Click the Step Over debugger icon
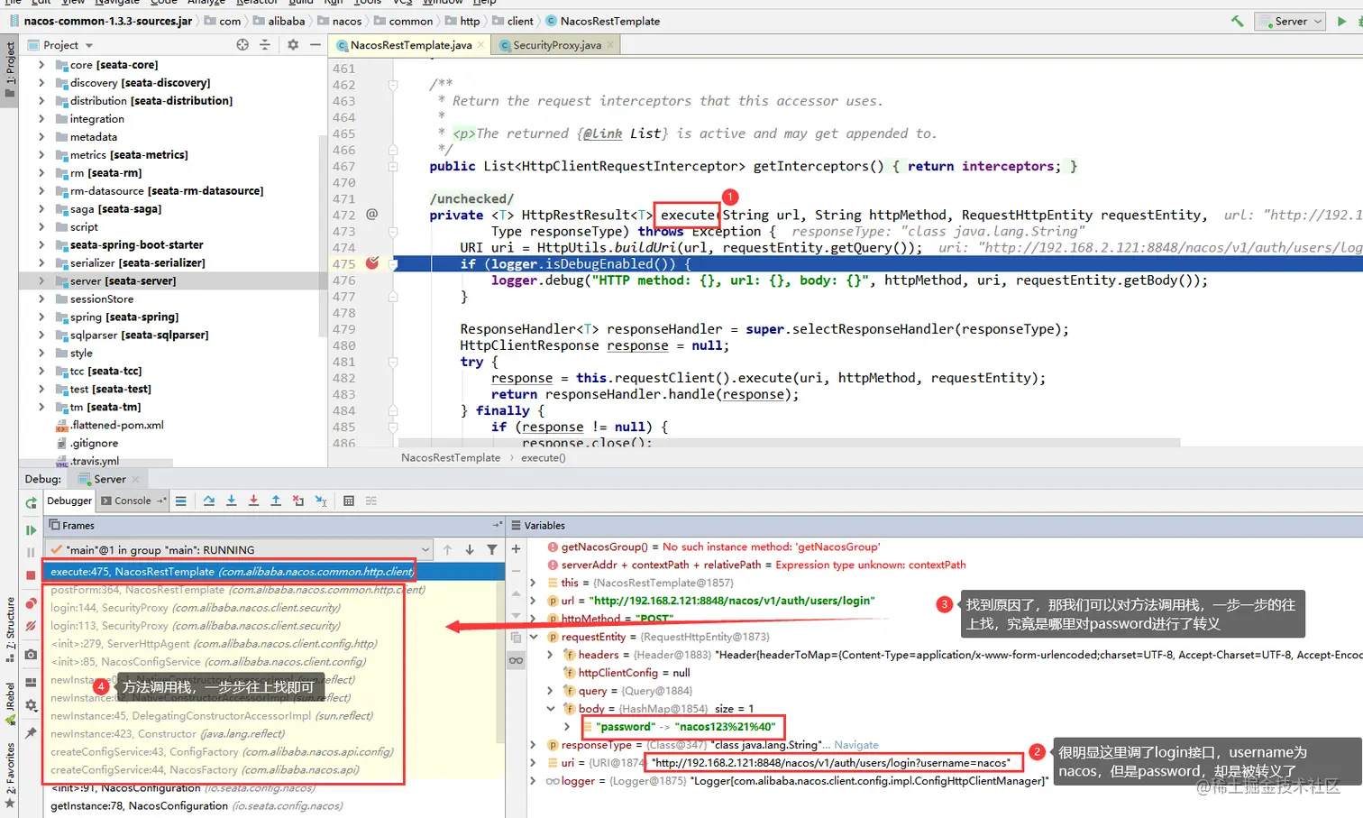 point(209,501)
